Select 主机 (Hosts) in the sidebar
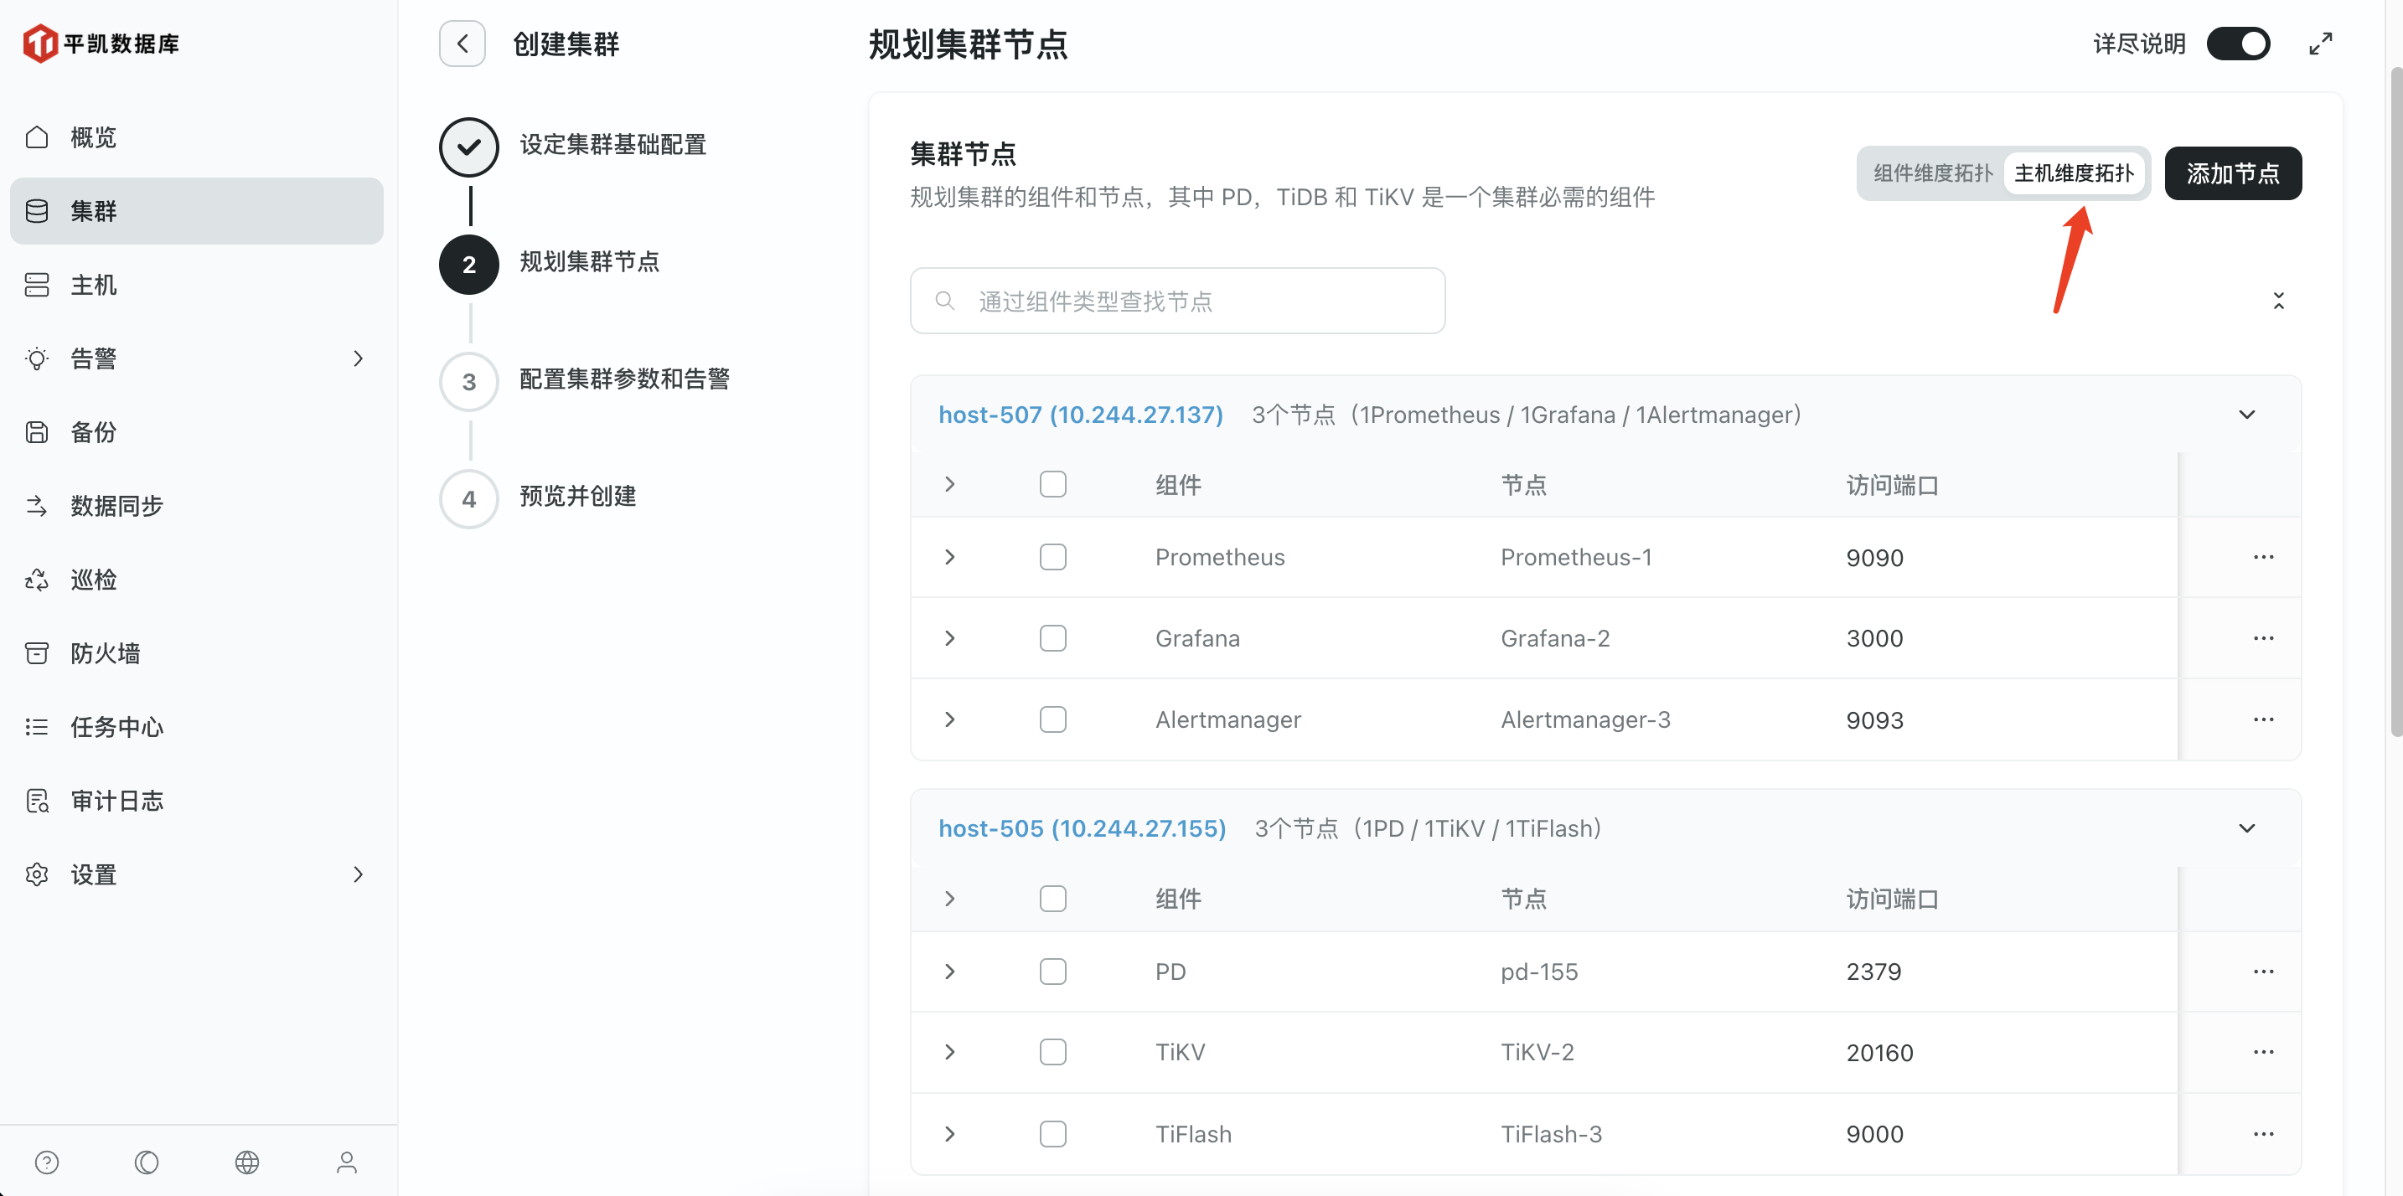 [x=92, y=284]
